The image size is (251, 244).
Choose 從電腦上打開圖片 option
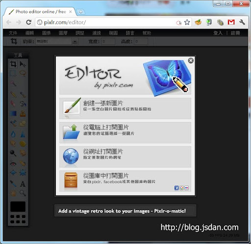tap(125, 132)
